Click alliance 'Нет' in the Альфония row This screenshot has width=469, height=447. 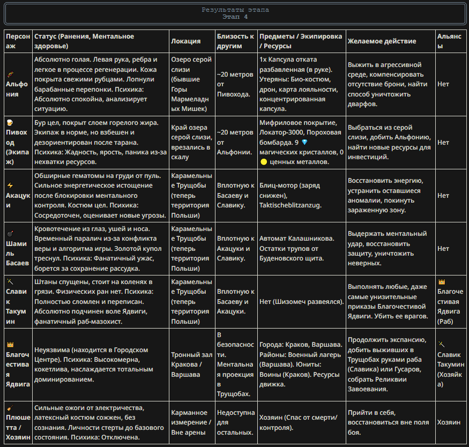[x=443, y=84]
